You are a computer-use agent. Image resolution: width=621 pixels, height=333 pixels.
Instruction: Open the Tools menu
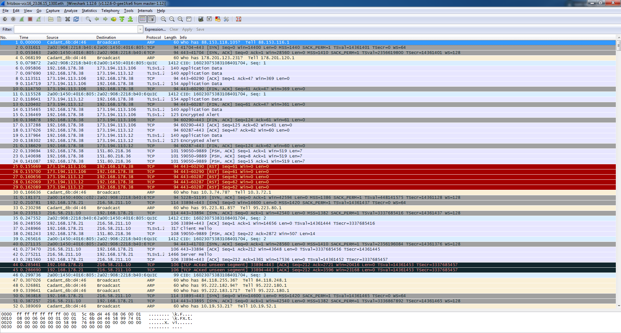click(x=129, y=11)
